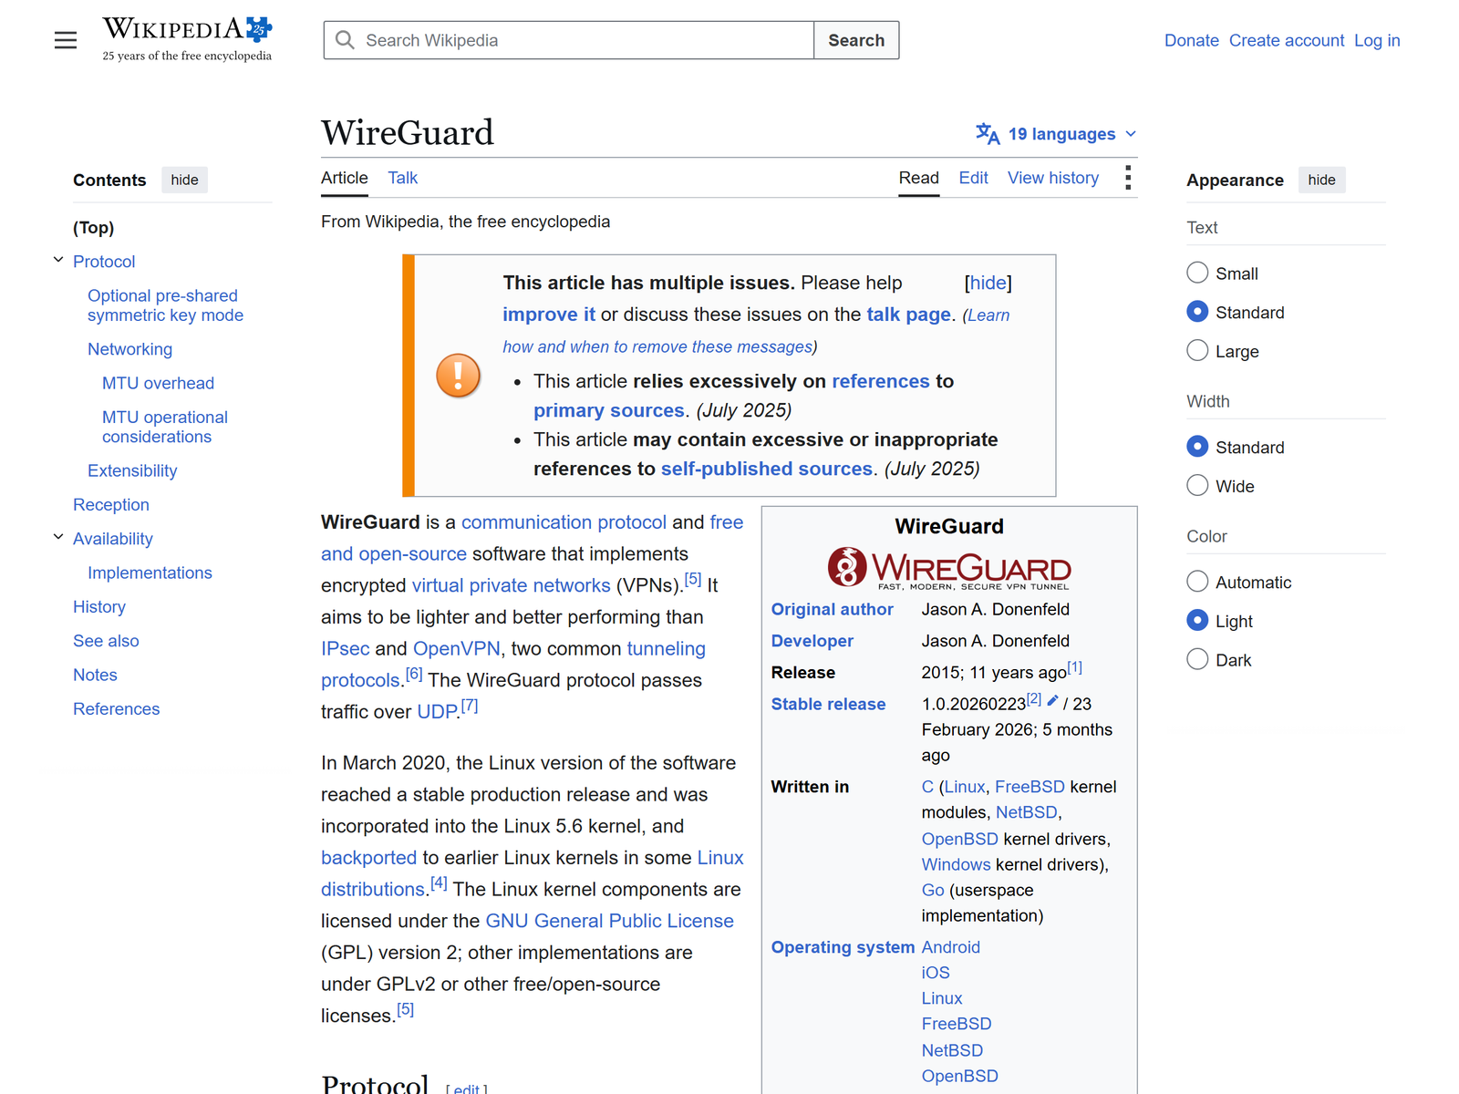Open the primary sources link
The height and width of the screenshot is (1094, 1459).
(608, 410)
